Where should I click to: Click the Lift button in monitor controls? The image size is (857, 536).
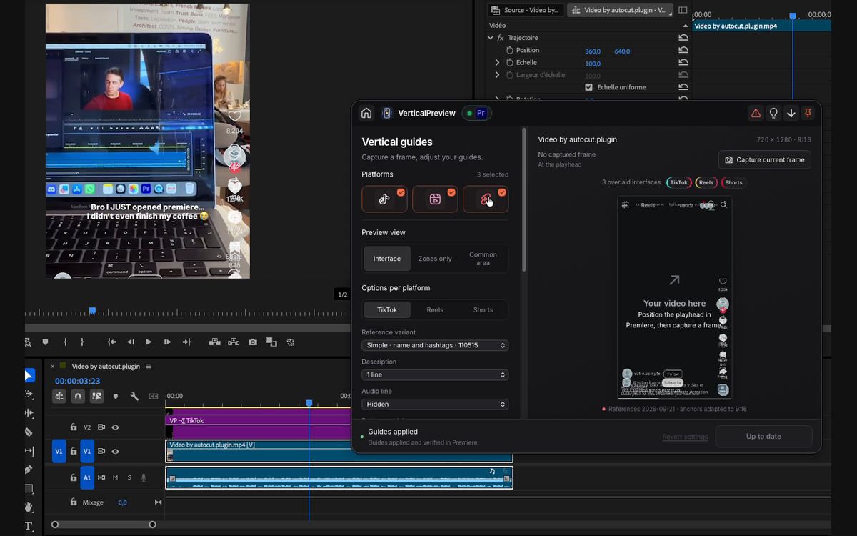[214, 342]
